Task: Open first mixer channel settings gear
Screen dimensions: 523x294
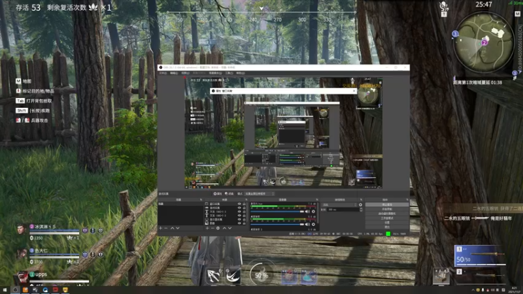Action: pyautogui.click(x=313, y=211)
